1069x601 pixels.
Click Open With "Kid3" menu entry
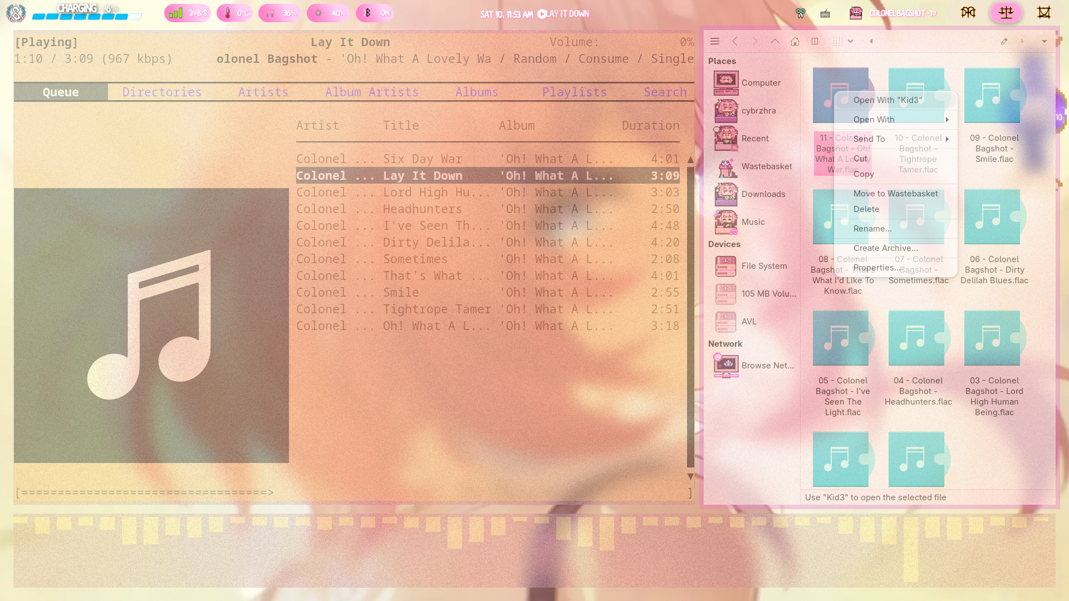pos(887,100)
